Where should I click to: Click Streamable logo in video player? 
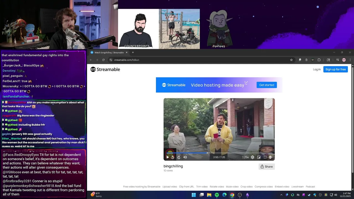pos(270,157)
